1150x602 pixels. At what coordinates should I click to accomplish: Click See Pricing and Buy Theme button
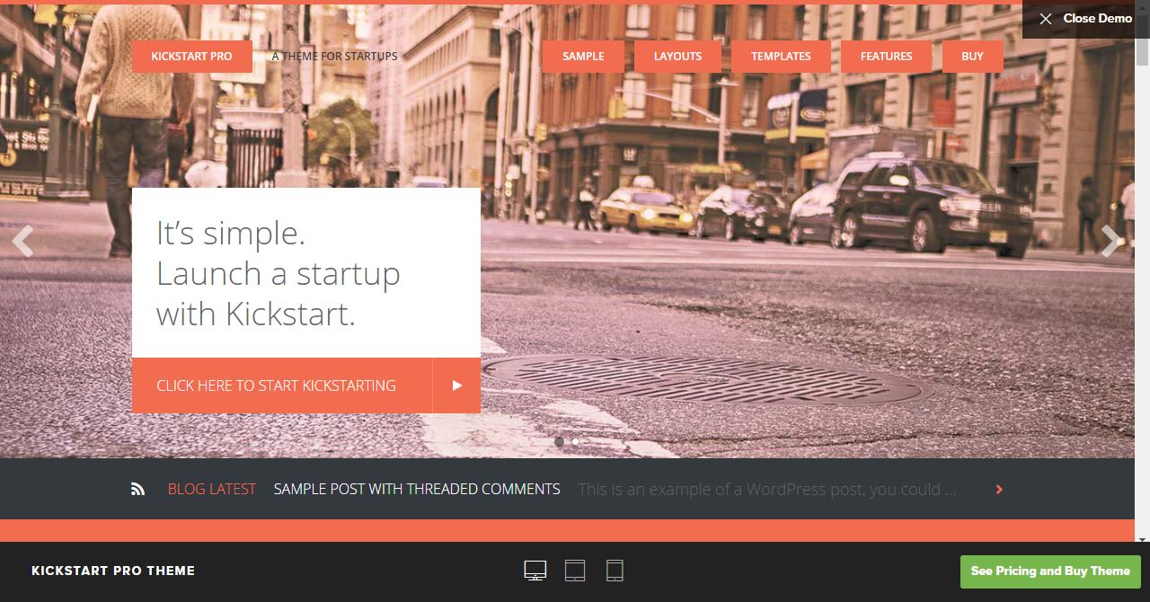pyautogui.click(x=1050, y=571)
